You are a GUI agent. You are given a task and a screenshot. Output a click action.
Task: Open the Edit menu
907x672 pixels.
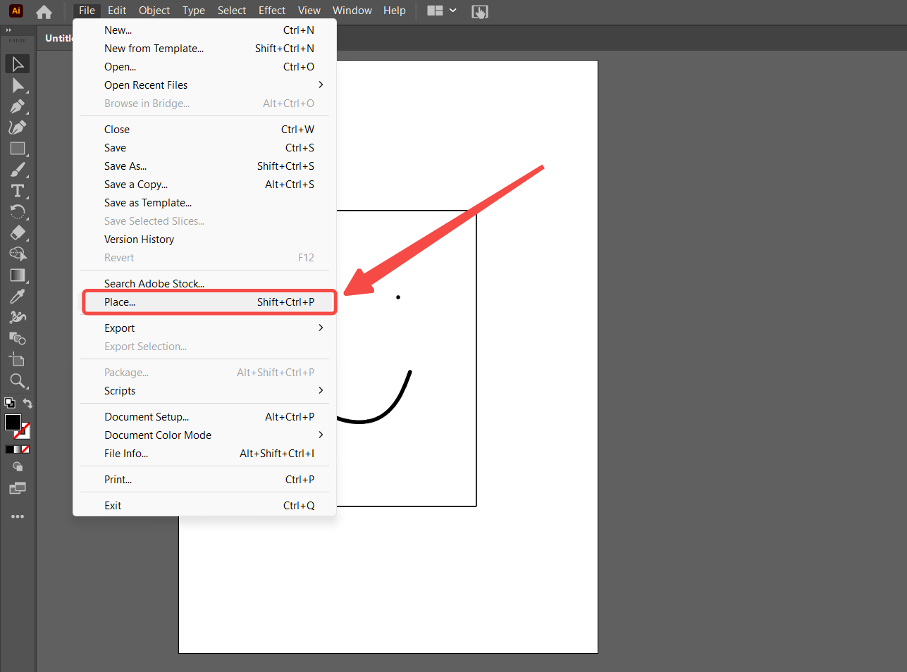point(117,11)
